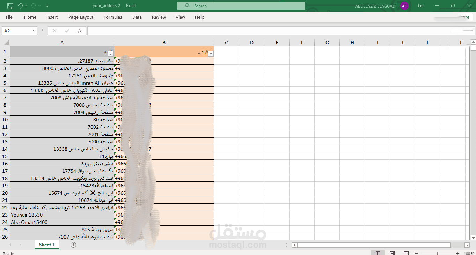Select cell containing 'سطحة 7002'

tap(62, 127)
